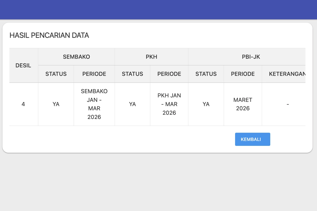
Task: Click the SEMBAKO group header
Action: [76, 57]
